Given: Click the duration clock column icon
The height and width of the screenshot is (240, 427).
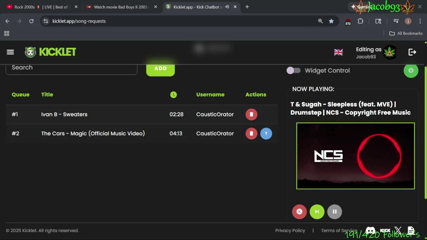Looking at the screenshot, I should click(173, 95).
